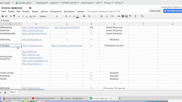Open the Вставка menu
This screenshot has height=102, width=182.
26,11
